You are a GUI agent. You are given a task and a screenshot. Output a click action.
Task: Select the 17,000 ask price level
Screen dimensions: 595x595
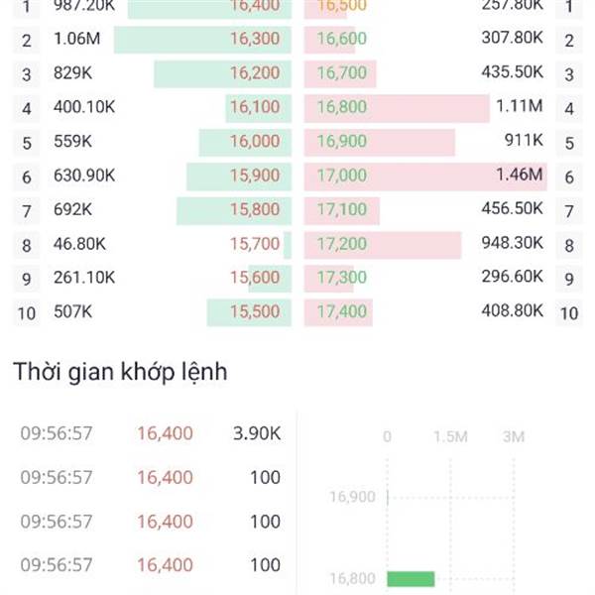coord(342,176)
